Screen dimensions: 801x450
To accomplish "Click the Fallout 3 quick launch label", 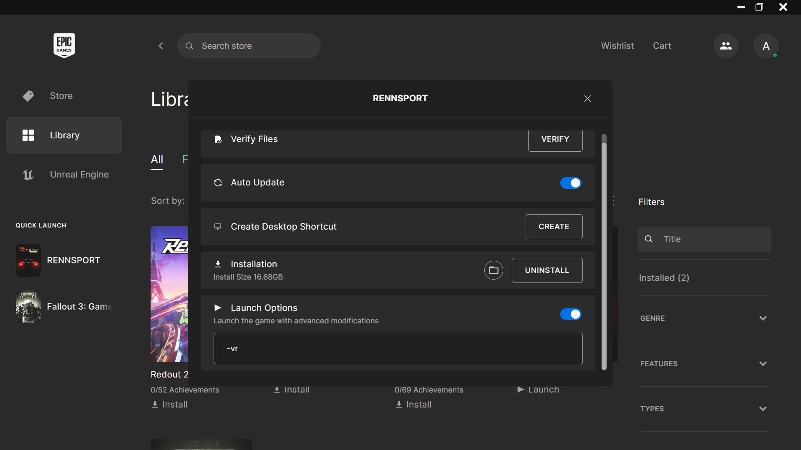I will [79, 307].
